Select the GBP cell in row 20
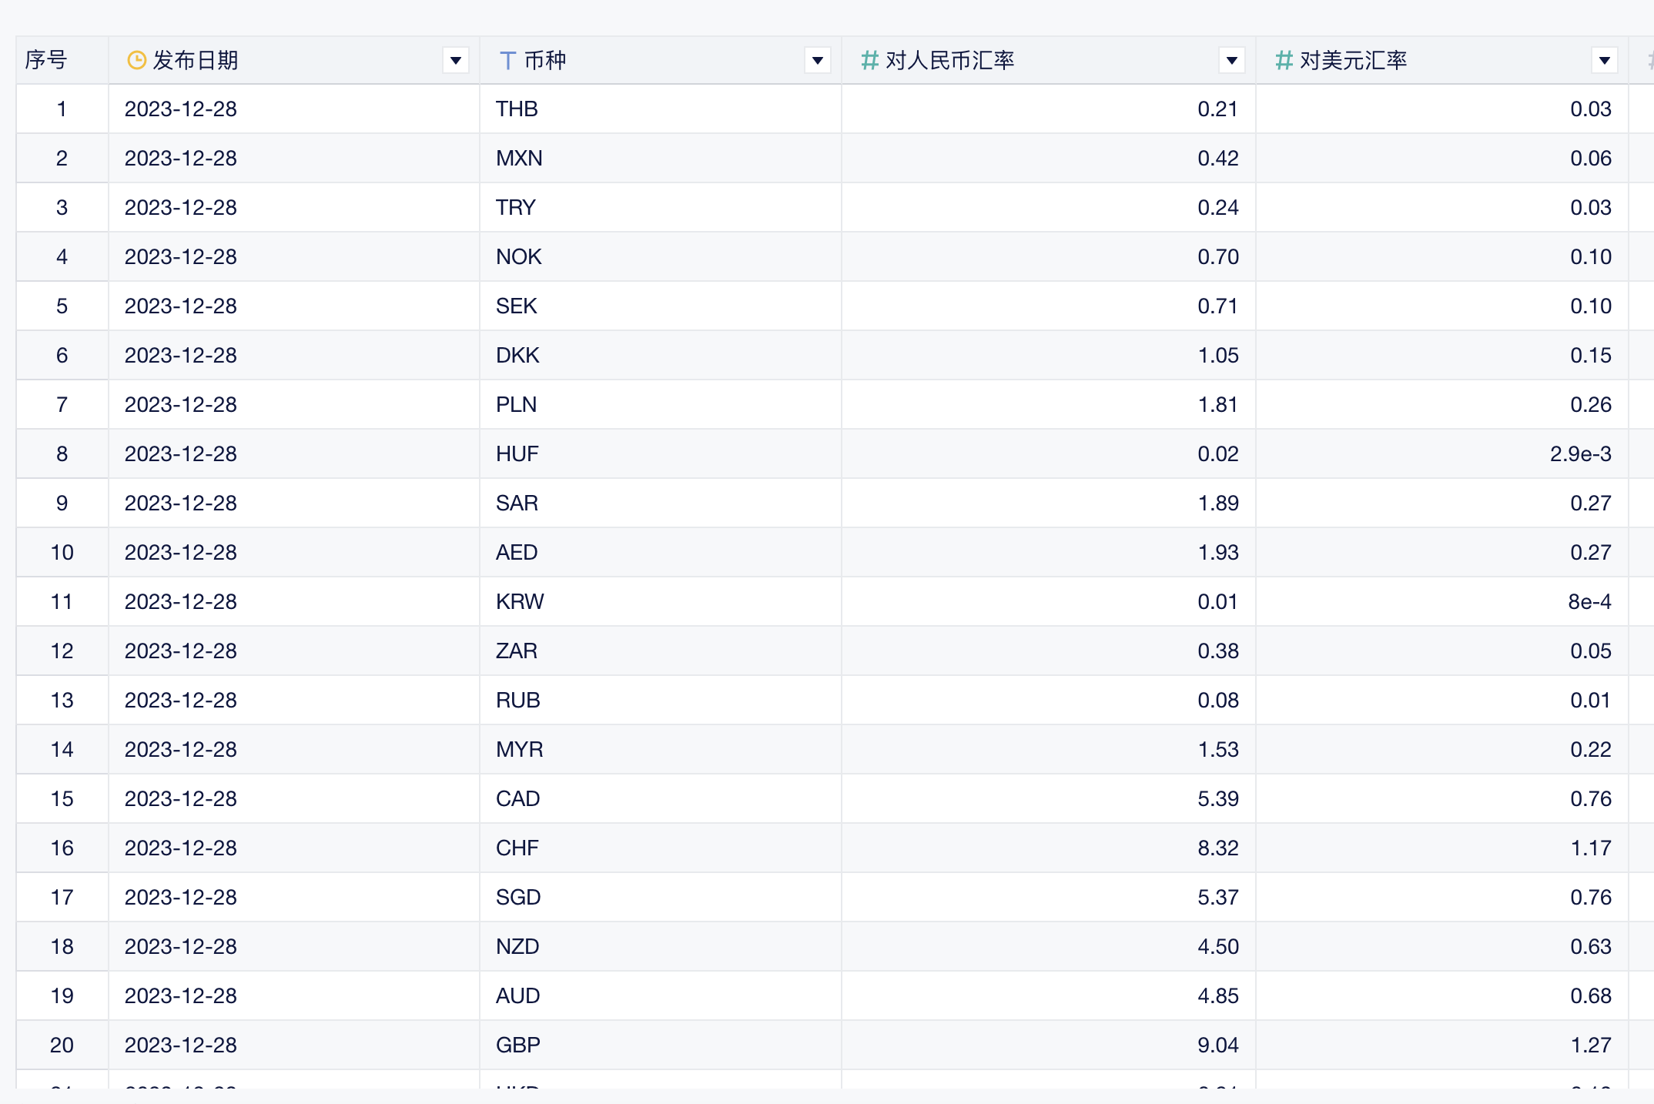Image resolution: width=1654 pixels, height=1104 pixels. 517,1045
